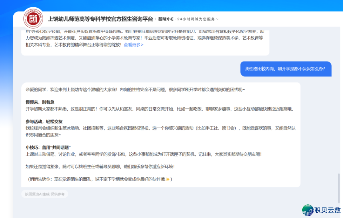The width and height of the screenshot is (343, 218).
Task: Click the platform title 上饶幼儿师范高等专科学校官方招生咨询平台
Action: coord(100,19)
